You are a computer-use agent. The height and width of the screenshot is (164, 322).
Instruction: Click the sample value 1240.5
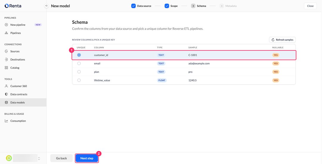click(x=192, y=80)
